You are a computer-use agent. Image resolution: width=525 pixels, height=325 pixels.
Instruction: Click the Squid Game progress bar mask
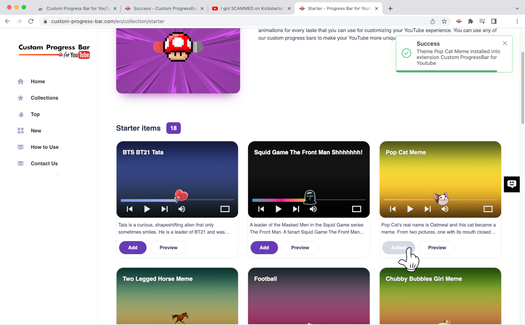(310, 197)
